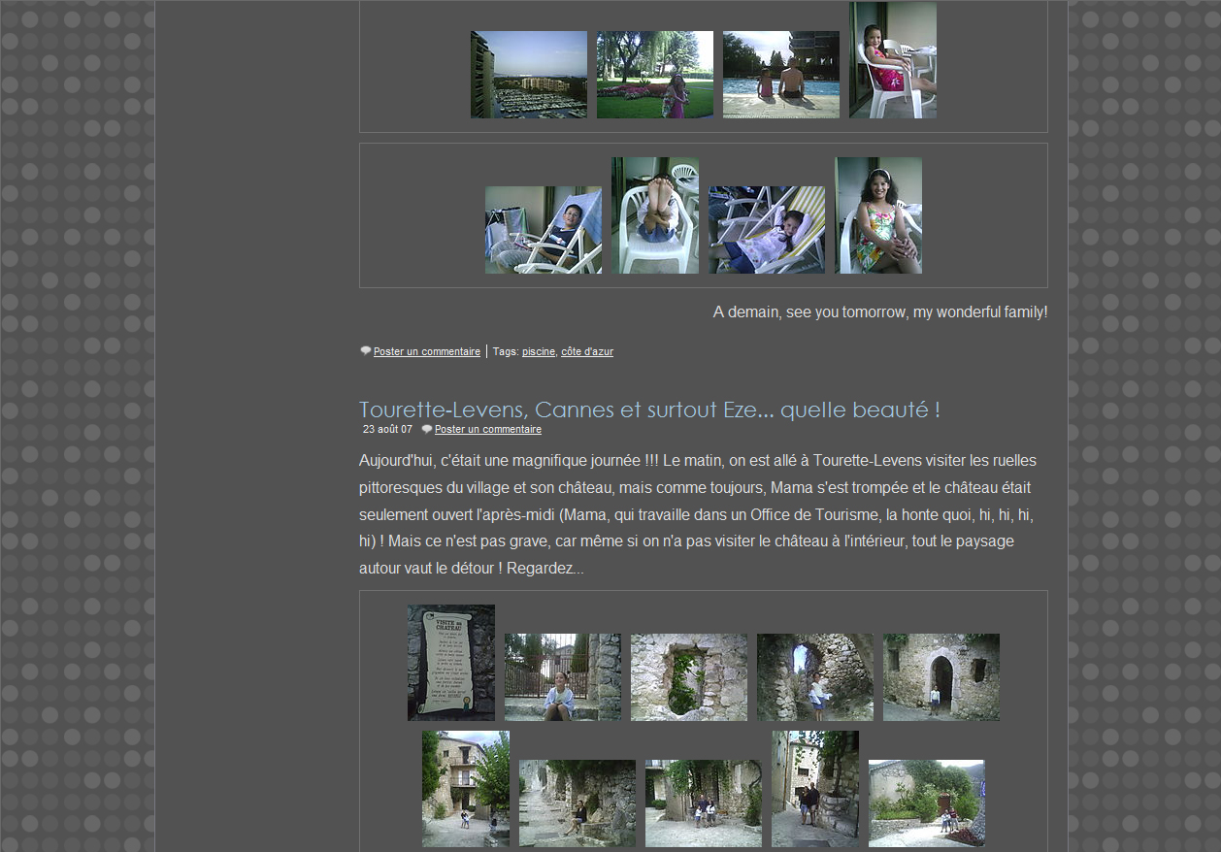The image size is (1221, 852).
Task: Click 'Poster un commentaire' under the Tourette-Levens title
Action: 487,429
